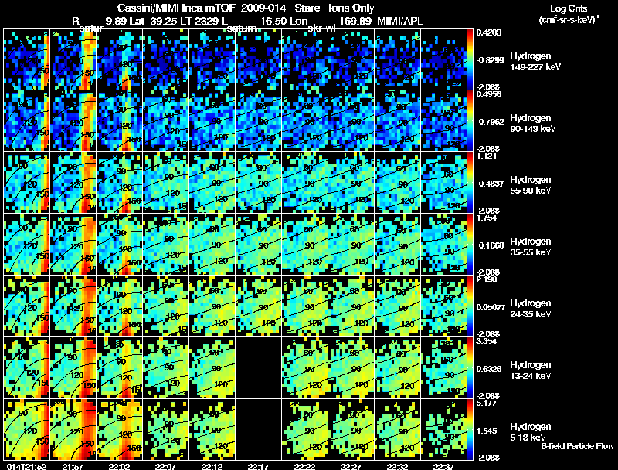Click the 'Hydrogen 35-55 keV' row label
The image size is (618, 470).
[531, 247]
